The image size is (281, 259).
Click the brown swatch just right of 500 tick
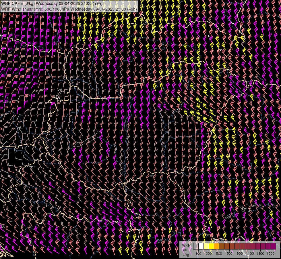[222, 246]
